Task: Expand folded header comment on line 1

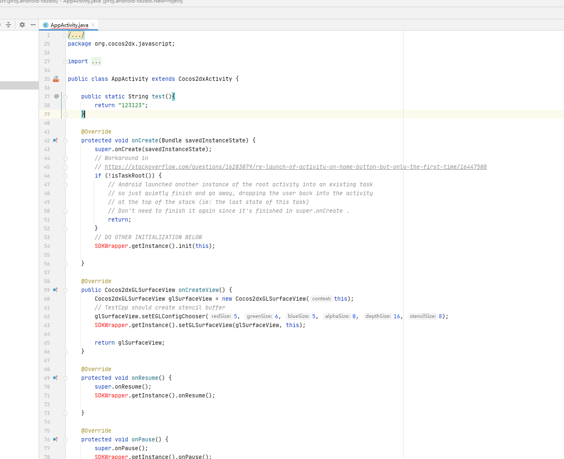Action: [65, 35]
